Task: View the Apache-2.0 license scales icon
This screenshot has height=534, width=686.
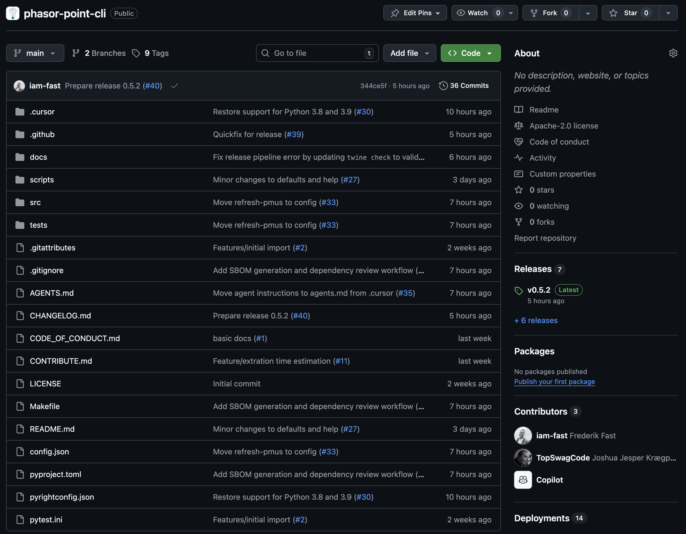Action: (519, 126)
